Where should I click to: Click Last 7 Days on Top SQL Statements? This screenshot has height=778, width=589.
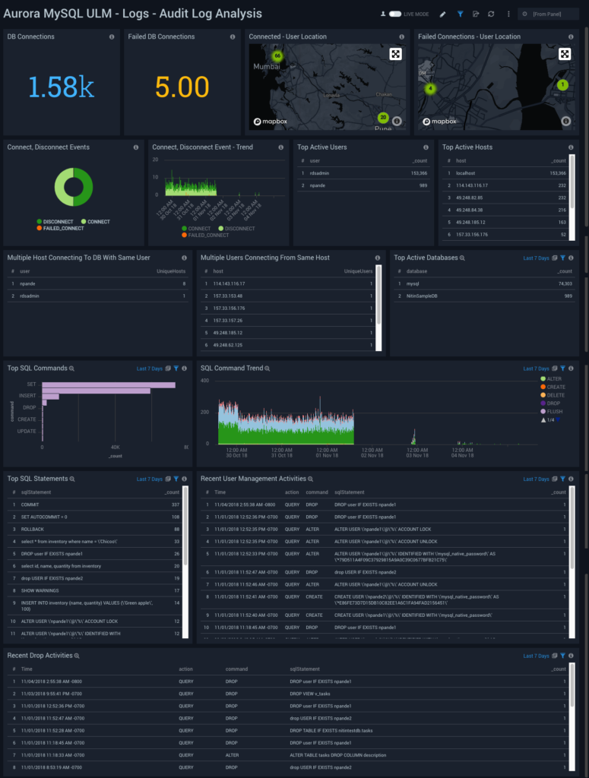(x=150, y=479)
